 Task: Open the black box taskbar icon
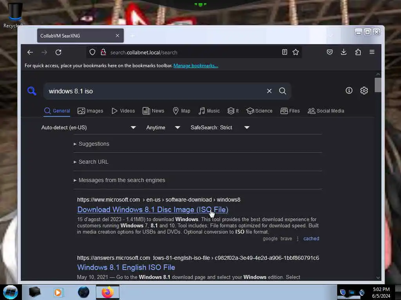(34, 292)
